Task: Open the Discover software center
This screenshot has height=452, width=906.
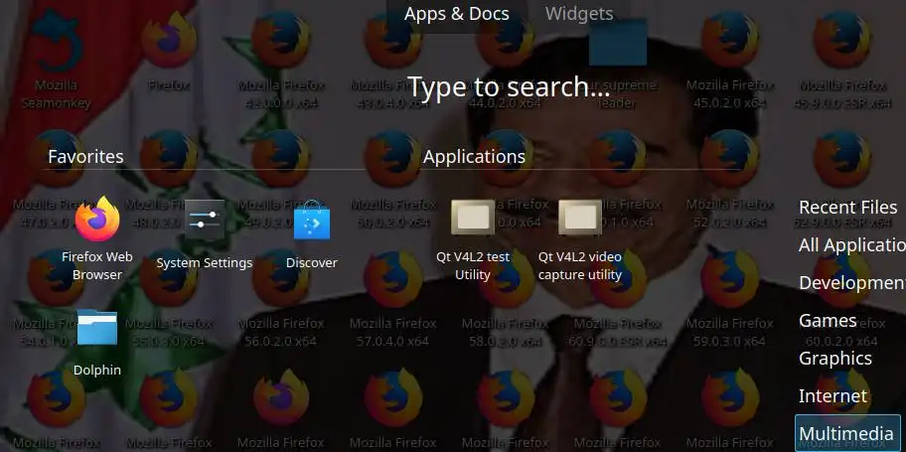Action: [312, 235]
